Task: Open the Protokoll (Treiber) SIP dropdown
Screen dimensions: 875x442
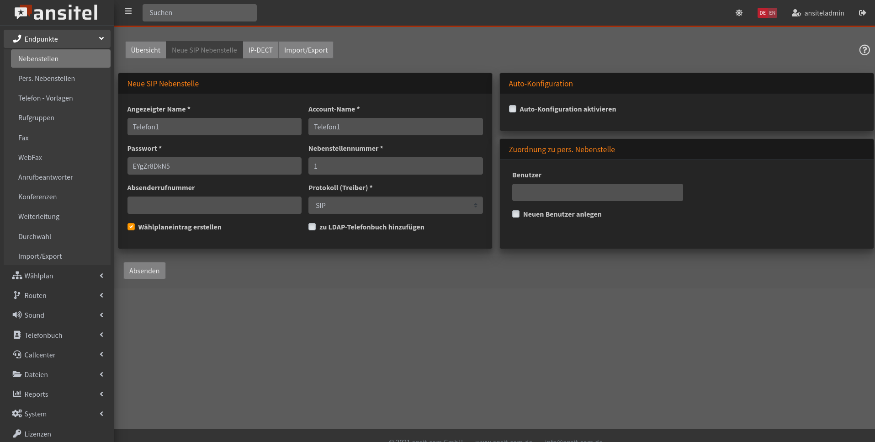Action: (395, 205)
